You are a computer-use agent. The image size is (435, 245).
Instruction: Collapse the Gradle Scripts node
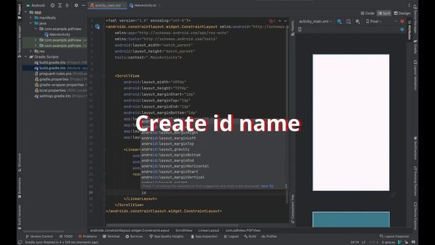point(26,57)
